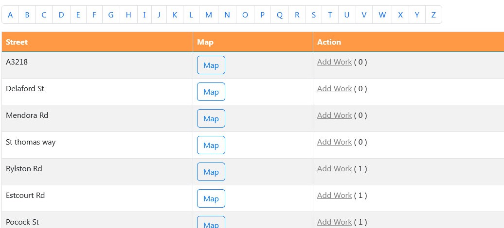Add Work for Rylston Rd
This screenshot has width=504, height=228.
[x=334, y=168]
